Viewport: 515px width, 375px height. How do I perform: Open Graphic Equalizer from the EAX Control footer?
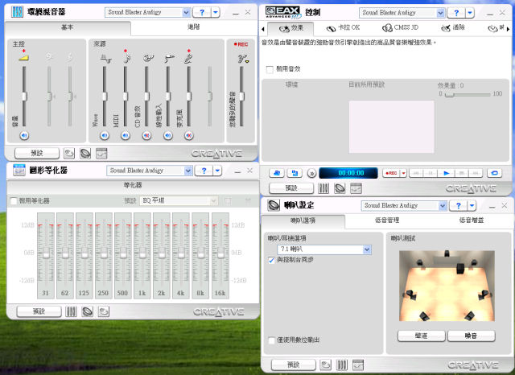pos(356,188)
